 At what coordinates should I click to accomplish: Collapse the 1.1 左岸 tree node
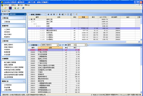click(x=37, y=26)
